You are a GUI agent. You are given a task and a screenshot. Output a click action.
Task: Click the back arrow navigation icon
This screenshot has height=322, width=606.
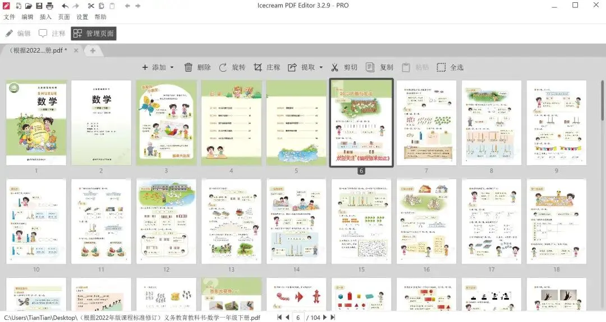point(127,6)
